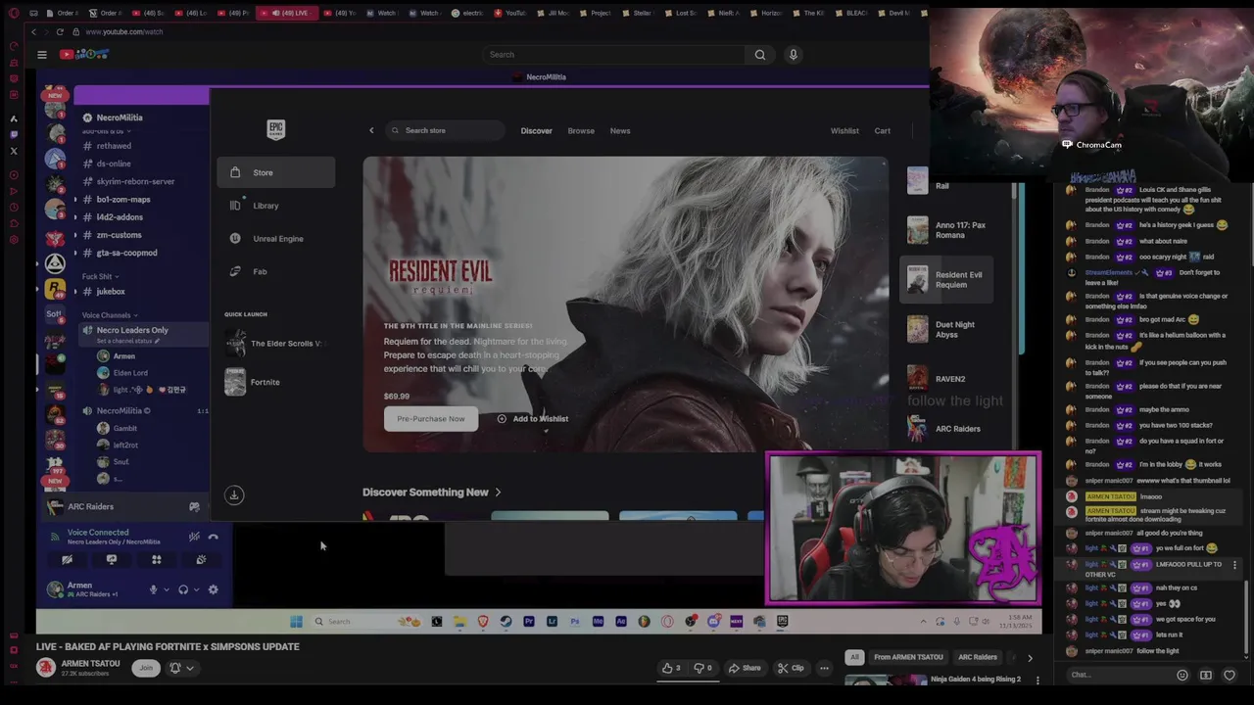Launch The Elder Scrolls quick launch entry
The width and height of the screenshot is (1254, 705).
[x=274, y=344]
